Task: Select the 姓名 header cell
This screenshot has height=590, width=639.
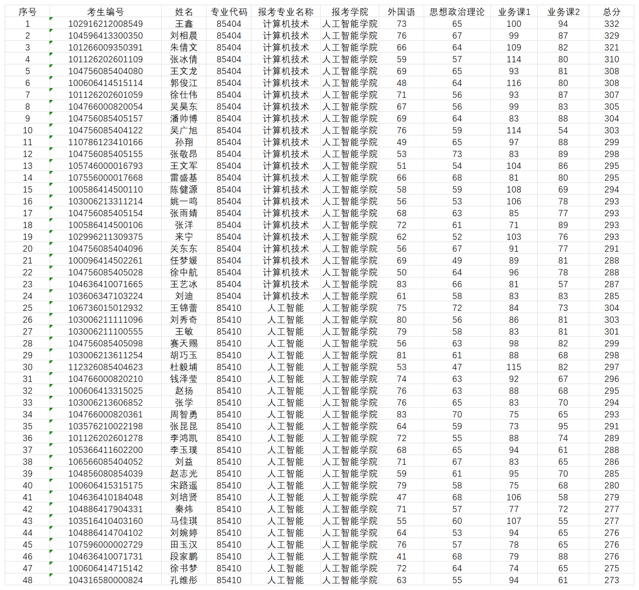Action: (184, 12)
